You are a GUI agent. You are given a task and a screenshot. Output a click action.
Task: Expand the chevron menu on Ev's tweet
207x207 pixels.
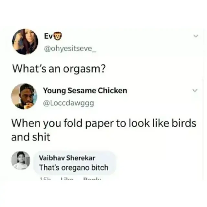(x=196, y=36)
